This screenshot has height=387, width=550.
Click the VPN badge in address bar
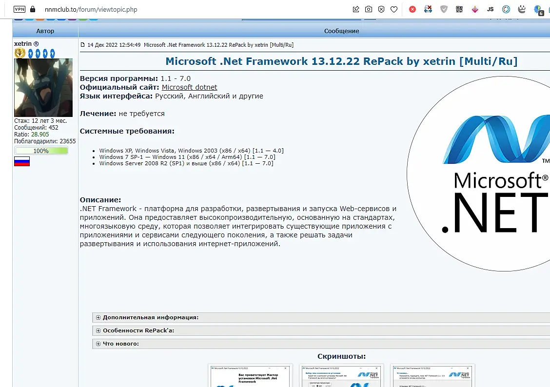pyautogui.click(x=20, y=9)
